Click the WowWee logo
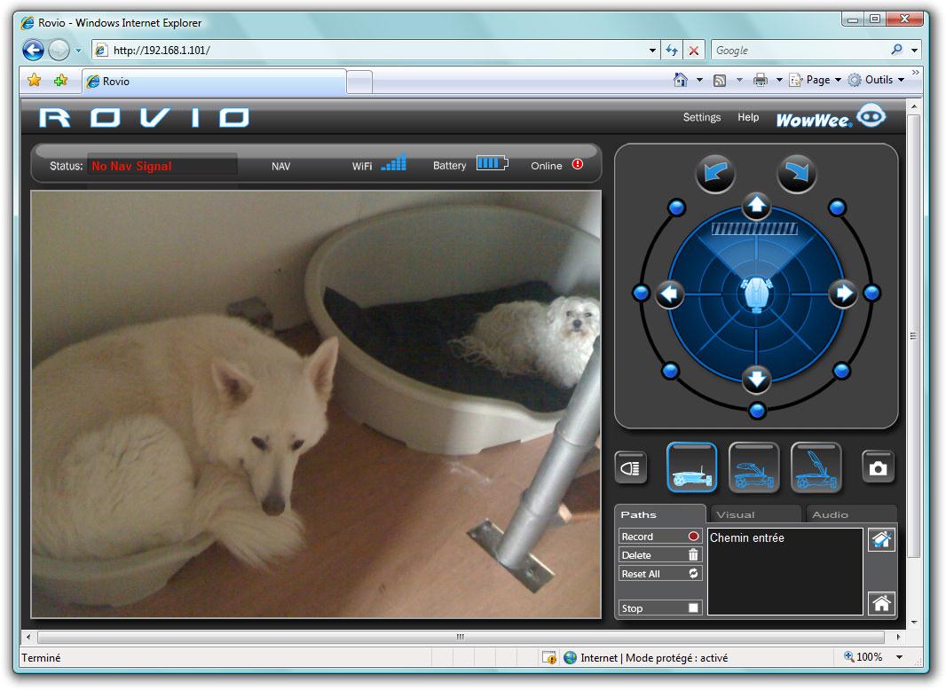 coord(831,117)
